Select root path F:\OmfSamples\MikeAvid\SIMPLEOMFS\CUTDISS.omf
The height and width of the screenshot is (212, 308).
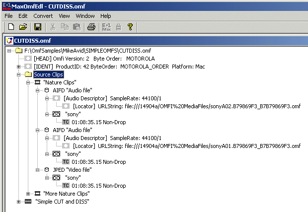87,51
